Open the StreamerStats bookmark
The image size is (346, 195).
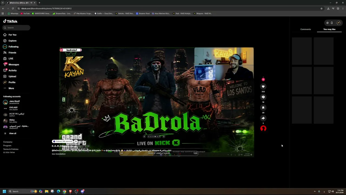(x=62, y=13)
